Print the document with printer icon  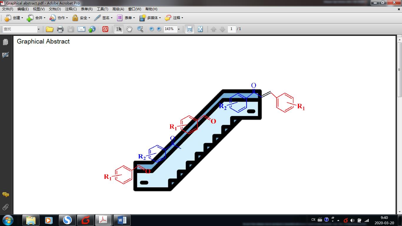[x=60, y=29]
